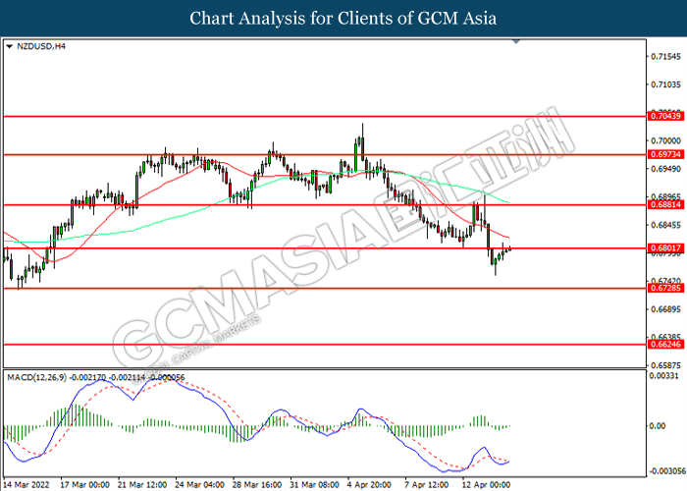Select the 0.67285 support price label
The height and width of the screenshot is (491, 687).
point(665,288)
